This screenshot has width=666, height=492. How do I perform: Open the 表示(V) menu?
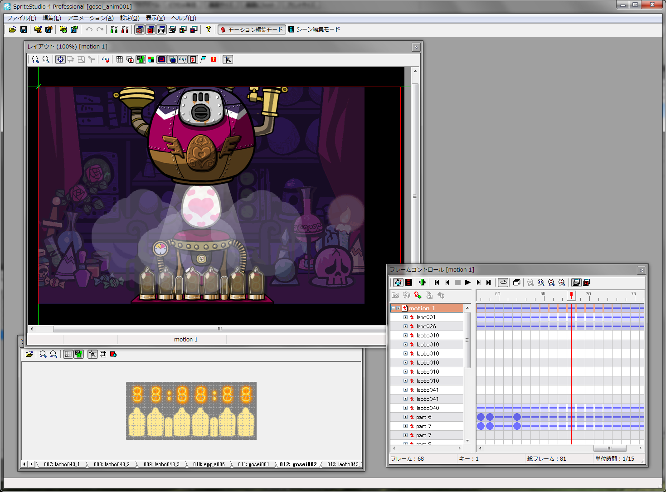click(x=155, y=18)
